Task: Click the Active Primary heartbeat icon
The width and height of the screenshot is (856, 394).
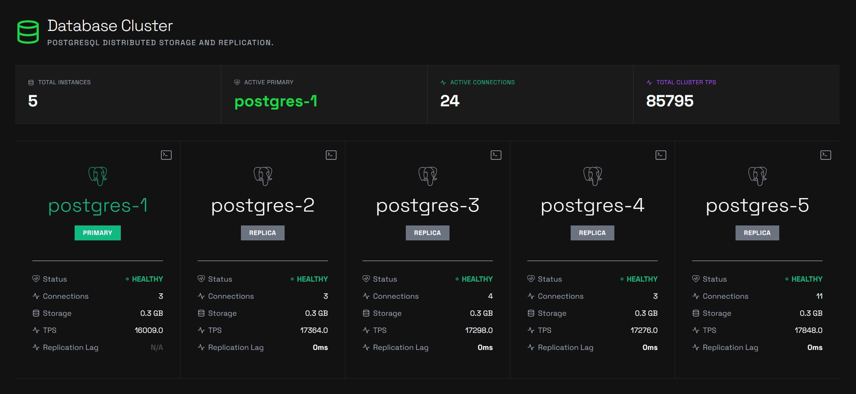Action: pos(237,82)
